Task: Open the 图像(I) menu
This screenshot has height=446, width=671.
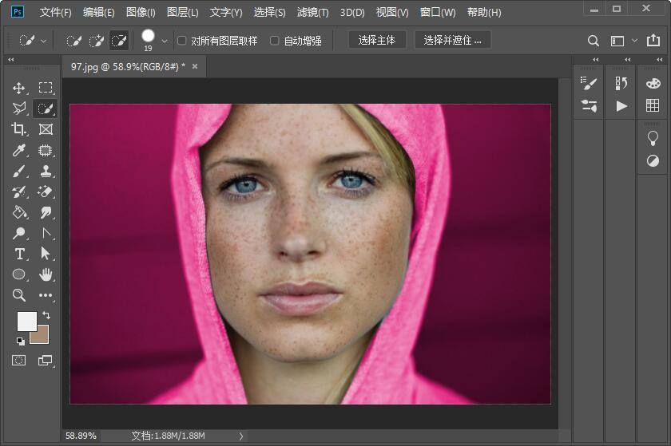Action: pos(141,13)
